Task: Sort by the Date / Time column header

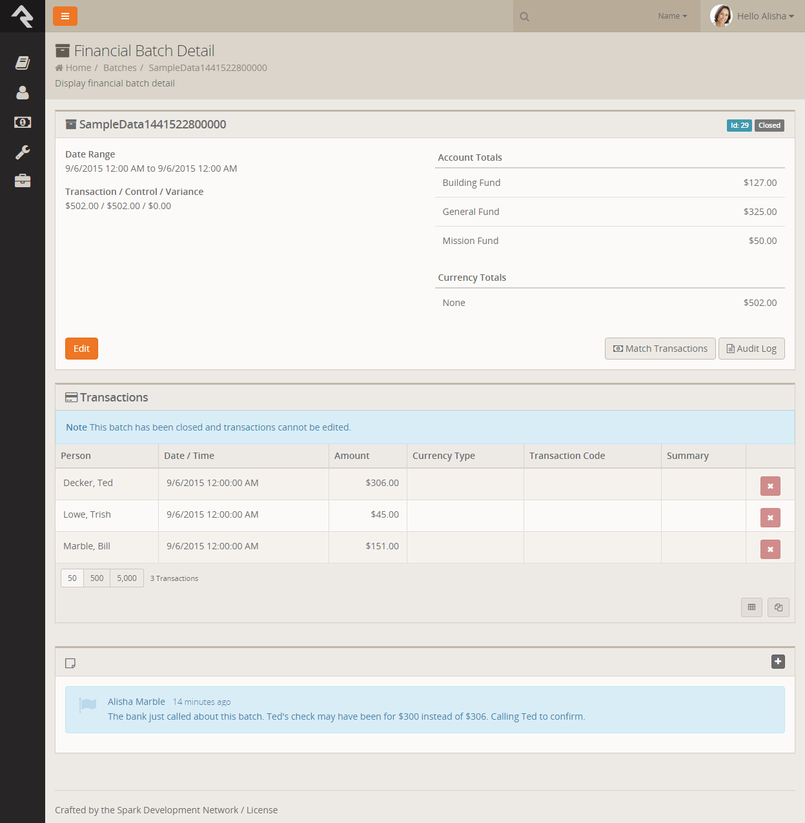Action: pyautogui.click(x=189, y=456)
